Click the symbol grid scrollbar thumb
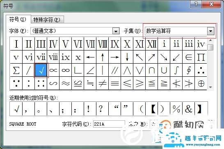The width and height of the screenshot is (224, 149). (x=210, y=47)
